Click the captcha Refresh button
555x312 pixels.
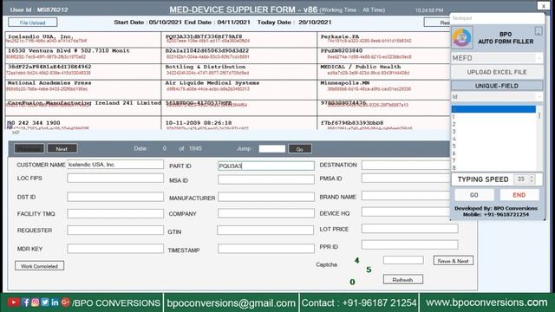coord(402,279)
